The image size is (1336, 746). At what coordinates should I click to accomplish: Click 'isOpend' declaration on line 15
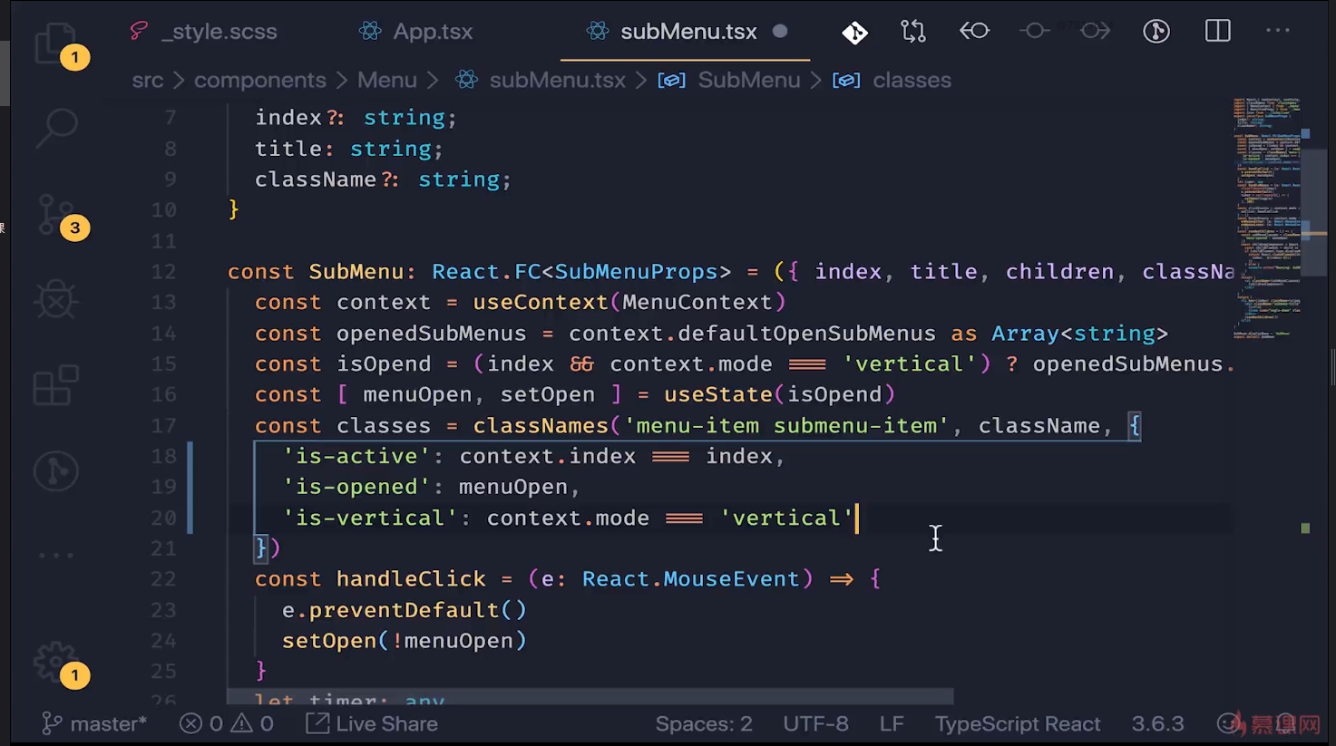(x=384, y=364)
